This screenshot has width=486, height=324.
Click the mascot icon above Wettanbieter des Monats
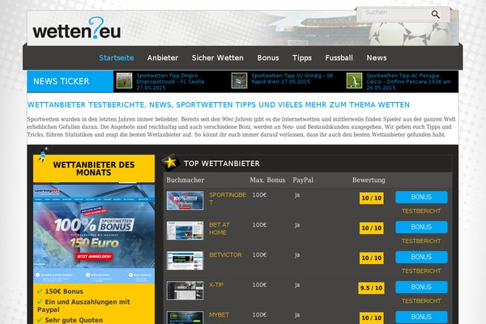(x=43, y=154)
